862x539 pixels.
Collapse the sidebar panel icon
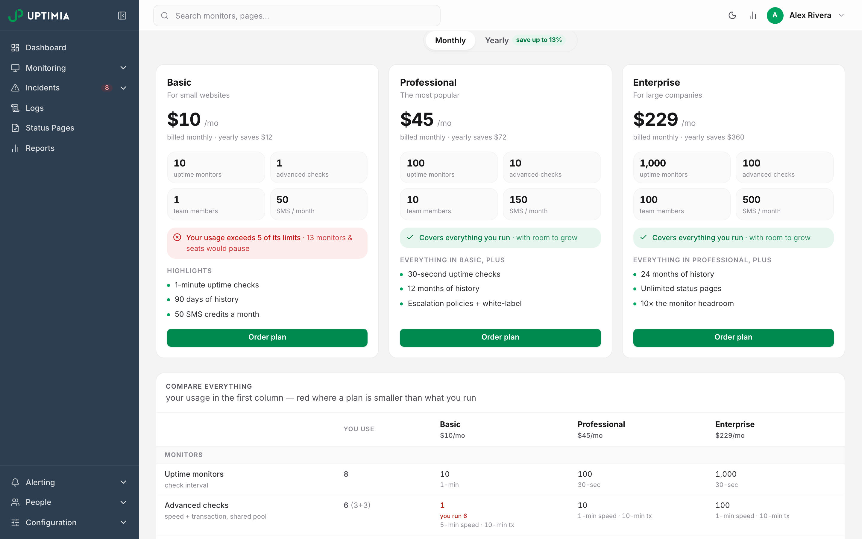[122, 15]
